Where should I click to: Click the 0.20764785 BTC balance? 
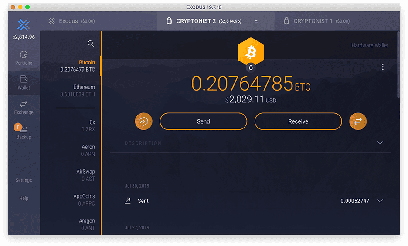[251, 84]
